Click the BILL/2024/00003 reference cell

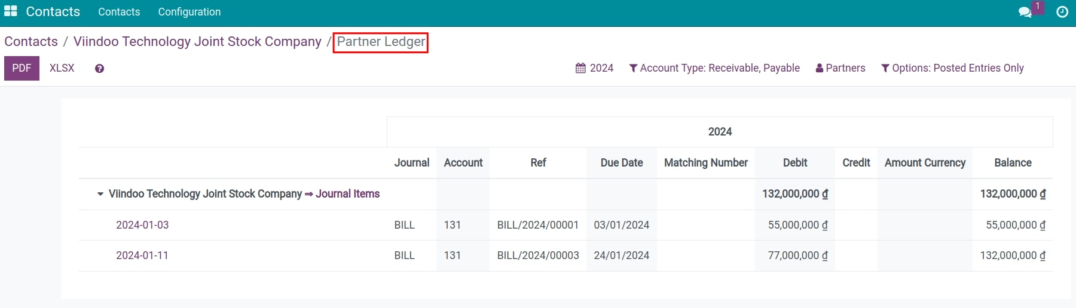537,255
